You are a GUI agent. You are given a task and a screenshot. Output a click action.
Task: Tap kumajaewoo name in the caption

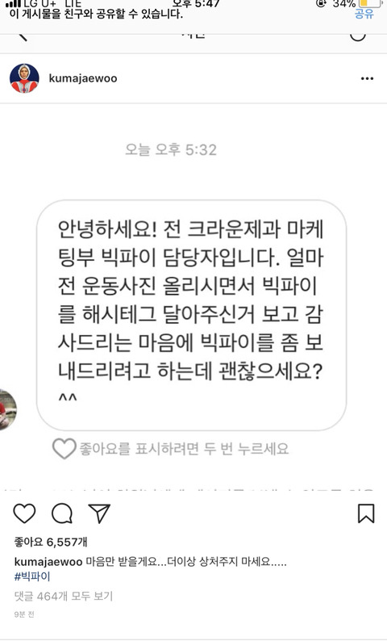48,562
